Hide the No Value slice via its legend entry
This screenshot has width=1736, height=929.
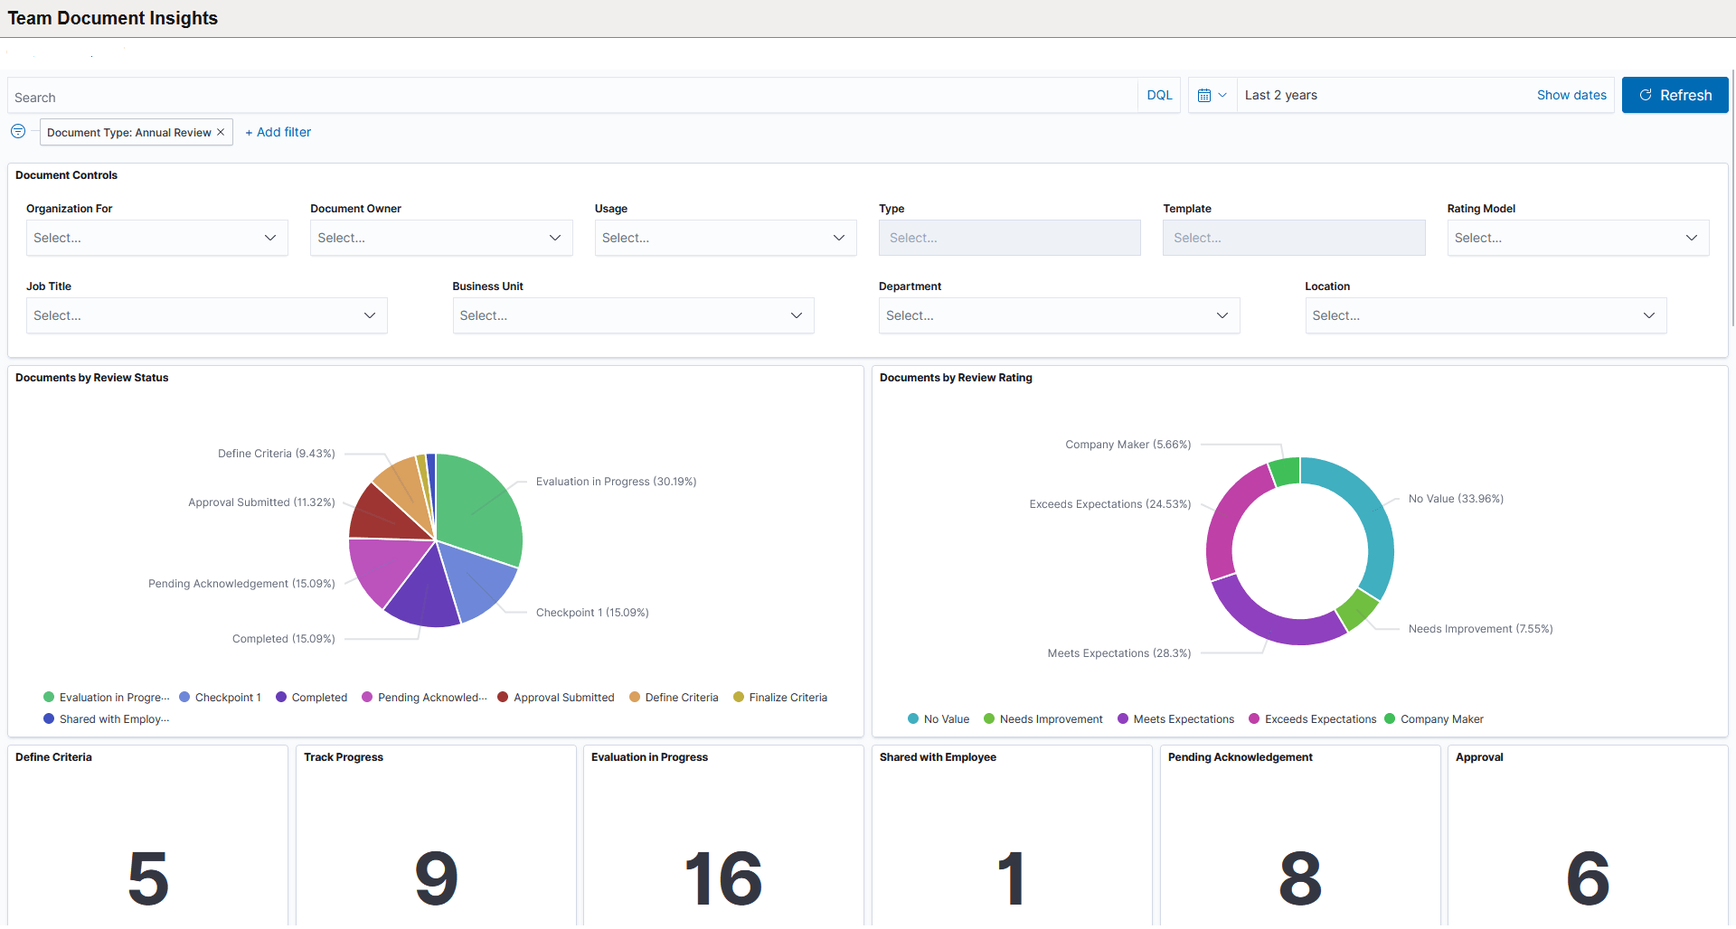pos(911,718)
